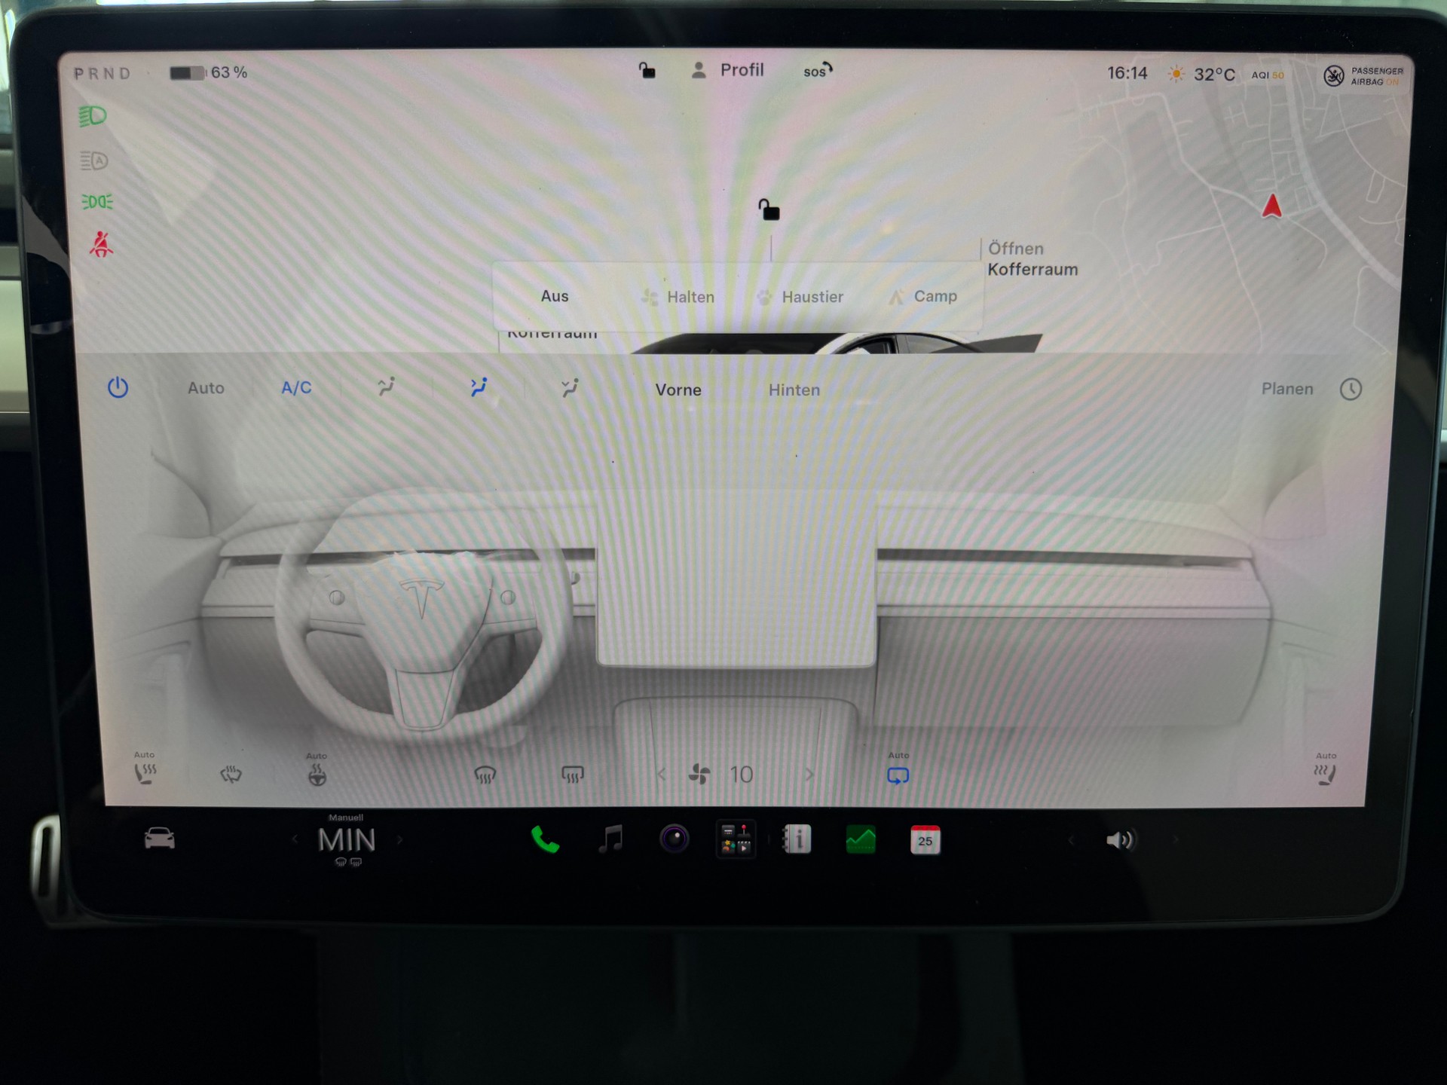Tap the 16:14 clock
The height and width of the screenshot is (1085, 1447).
point(1127,73)
